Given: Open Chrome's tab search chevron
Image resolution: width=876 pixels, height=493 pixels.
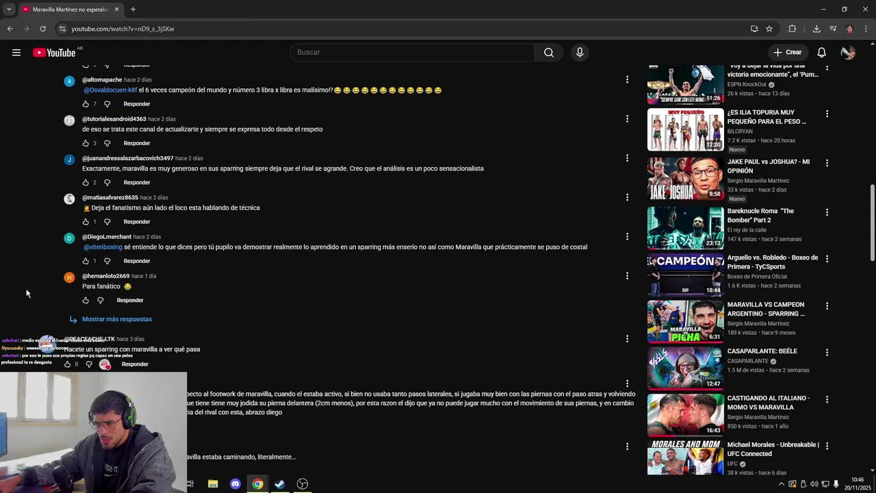Looking at the screenshot, I should tap(9, 10).
